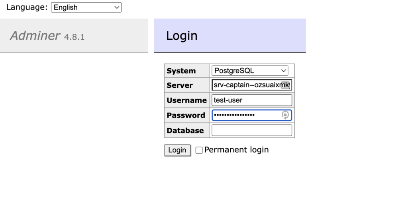Click the chevron arrow of English dropdown
This screenshot has height=204, width=408.
coord(117,8)
